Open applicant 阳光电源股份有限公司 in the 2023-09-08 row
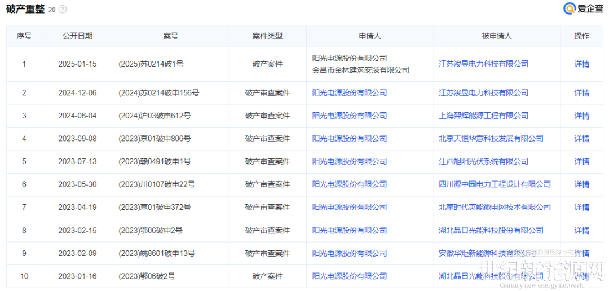The height and width of the screenshot is (291, 609). tap(350, 139)
